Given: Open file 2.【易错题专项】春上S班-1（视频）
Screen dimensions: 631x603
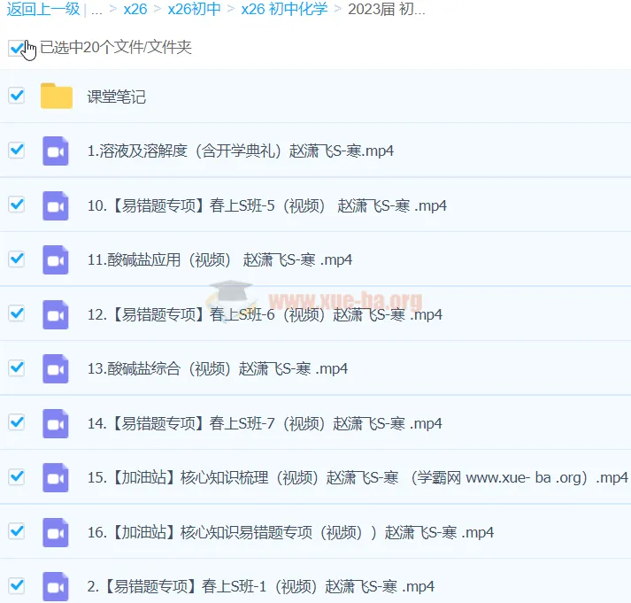Looking at the screenshot, I should pos(261,587).
